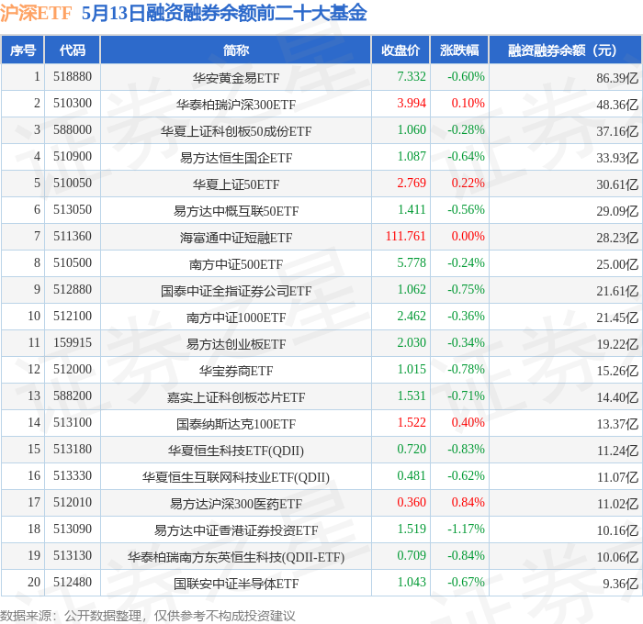This screenshot has height=624, width=643.
Task: Click fund name 海富通中证短融ETF
Action: tap(236, 238)
